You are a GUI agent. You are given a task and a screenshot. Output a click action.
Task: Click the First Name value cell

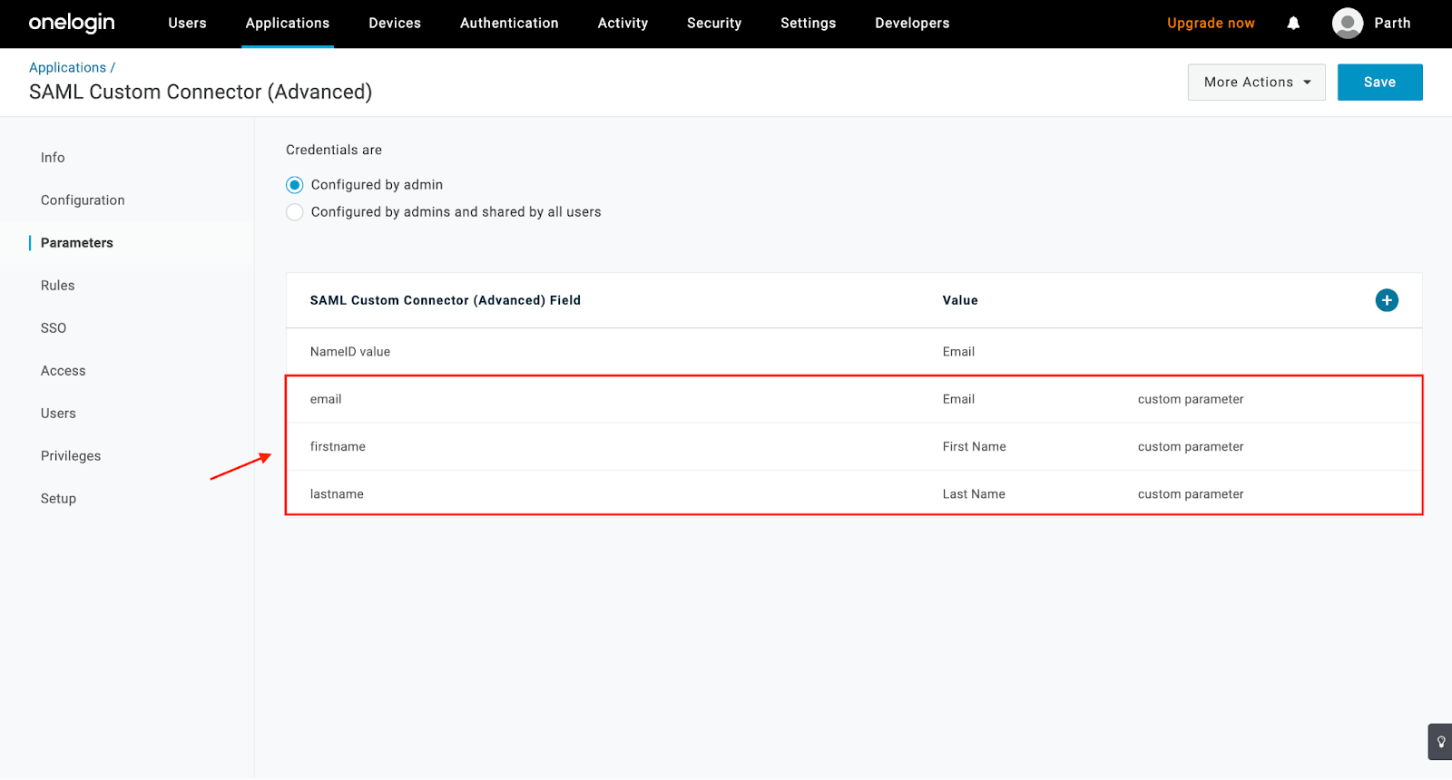pos(974,447)
